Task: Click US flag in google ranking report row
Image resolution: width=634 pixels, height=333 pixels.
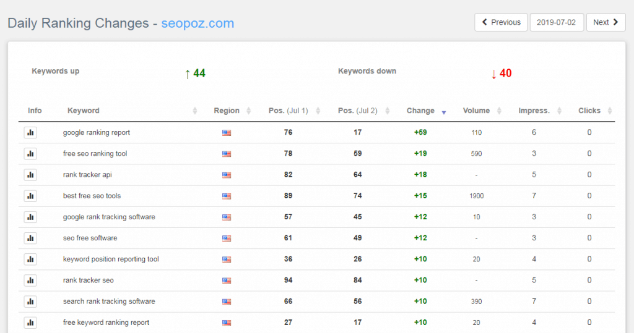Action: (x=227, y=133)
